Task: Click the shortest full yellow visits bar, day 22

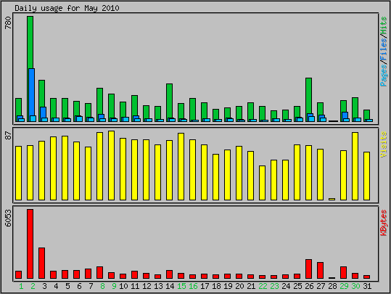Action: [x=262, y=183]
